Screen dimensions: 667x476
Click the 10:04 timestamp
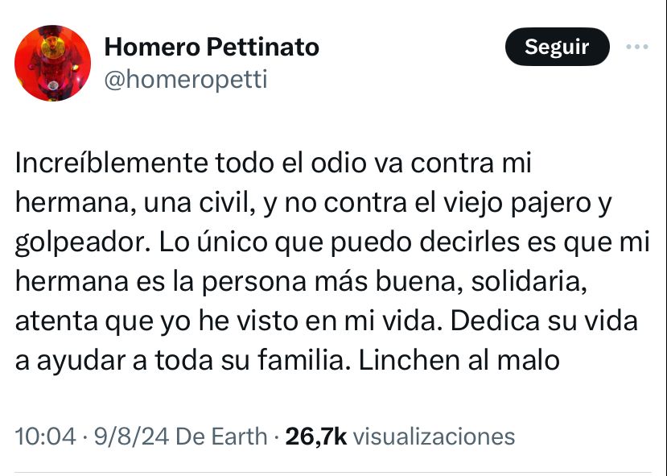click(x=45, y=437)
